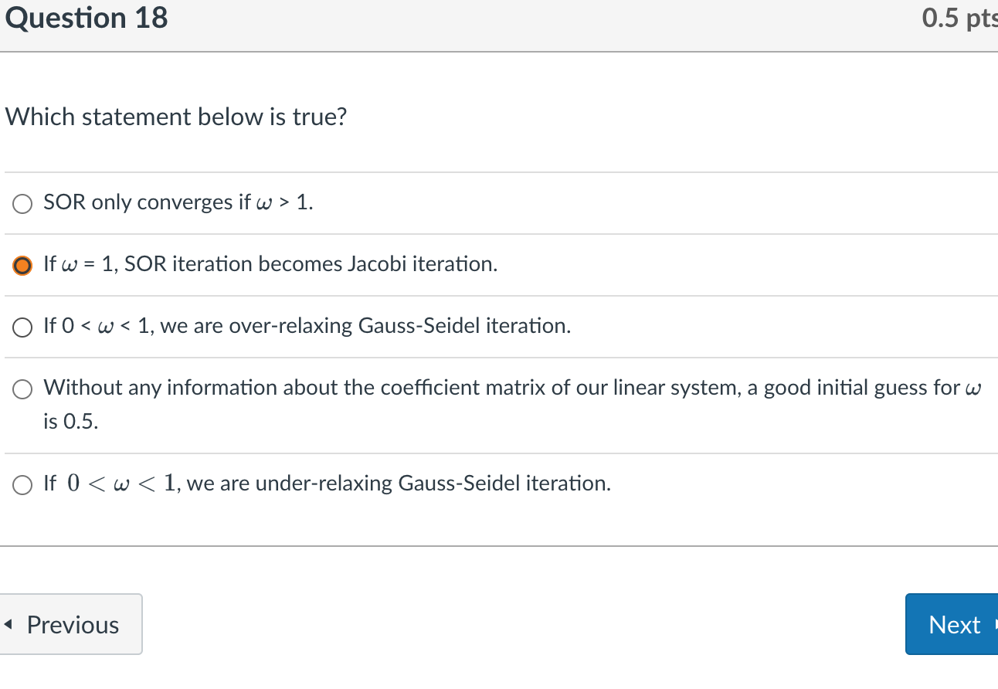The width and height of the screenshot is (998, 689).
Task: Select the answer about initial guess 0.5
Action: click(x=22, y=389)
